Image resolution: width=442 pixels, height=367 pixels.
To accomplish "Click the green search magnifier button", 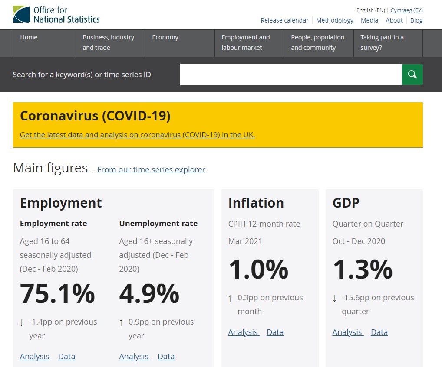I will [x=412, y=75].
